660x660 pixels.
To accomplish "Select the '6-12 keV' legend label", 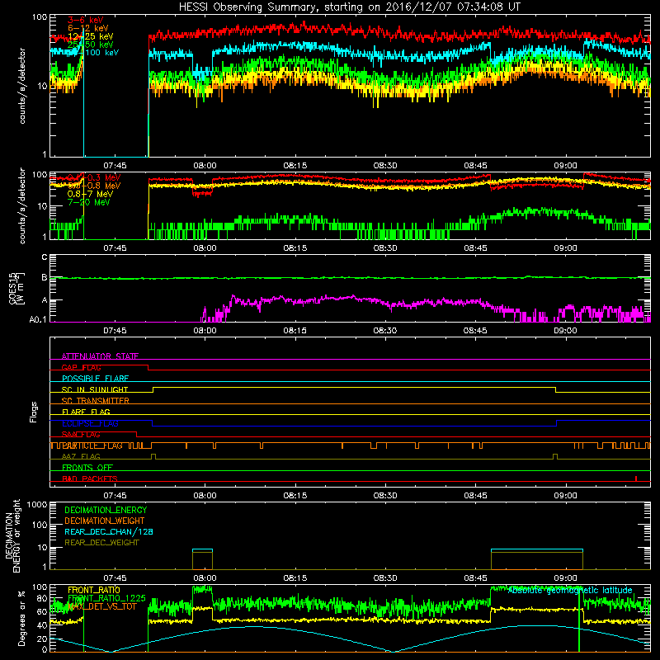I will coord(88,28).
